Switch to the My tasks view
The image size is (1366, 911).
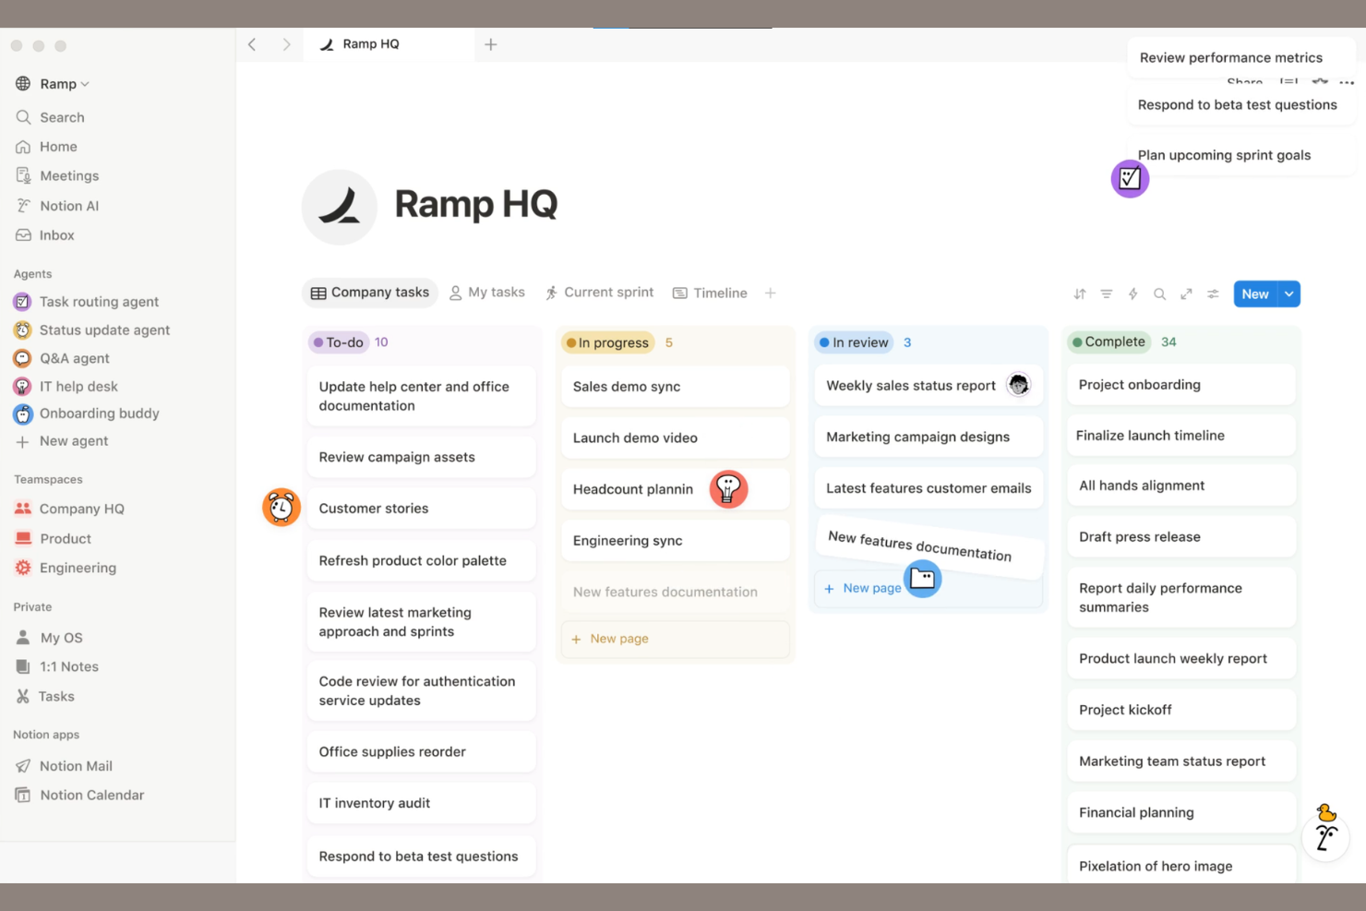tap(486, 293)
